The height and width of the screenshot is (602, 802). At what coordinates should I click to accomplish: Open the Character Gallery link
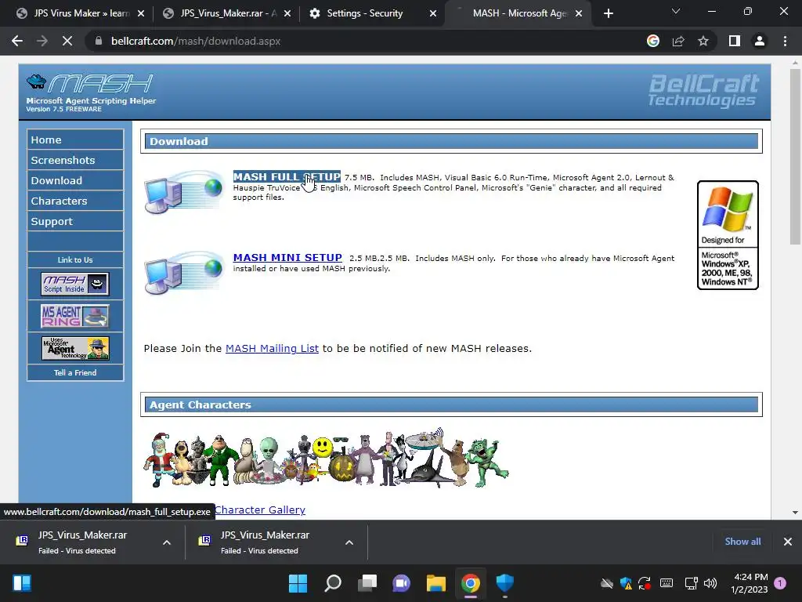tap(260, 510)
